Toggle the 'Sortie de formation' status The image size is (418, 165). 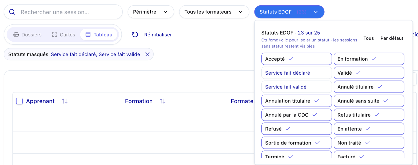coord(297,143)
